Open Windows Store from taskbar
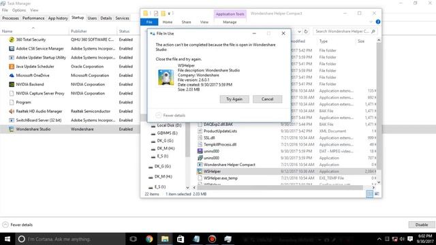This screenshot has height=245, width=436. [x=181, y=239]
